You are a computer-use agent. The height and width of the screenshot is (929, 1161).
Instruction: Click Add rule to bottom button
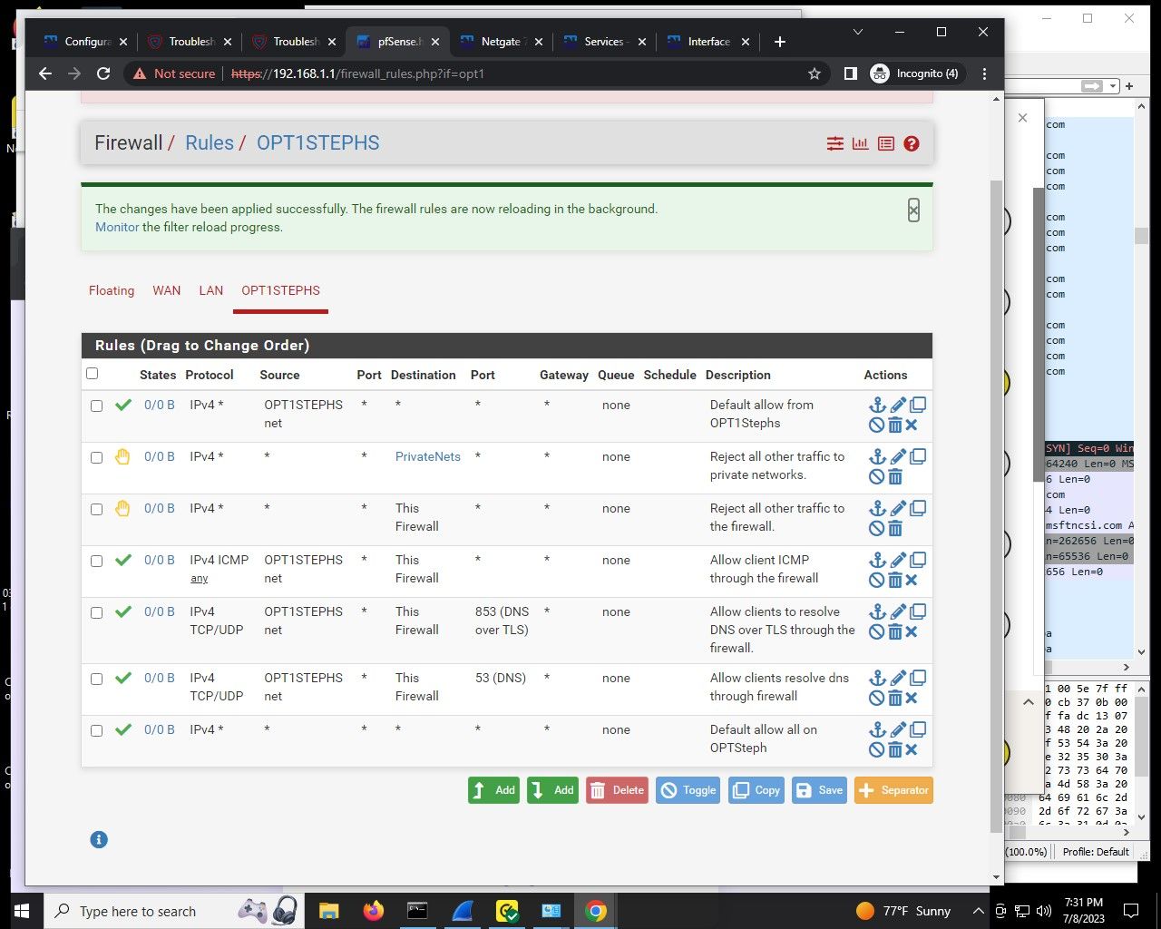tap(552, 790)
